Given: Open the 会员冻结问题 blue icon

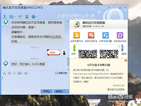Looking at the screenshot, I should [105, 35].
